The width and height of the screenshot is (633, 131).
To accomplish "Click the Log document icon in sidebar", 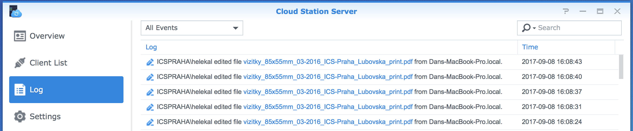I will coord(20,90).
